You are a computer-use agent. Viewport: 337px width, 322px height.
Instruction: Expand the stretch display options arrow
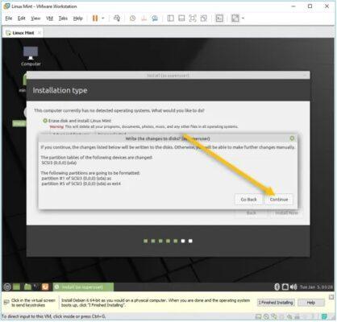pyautogui.click(x=243, y=19)
